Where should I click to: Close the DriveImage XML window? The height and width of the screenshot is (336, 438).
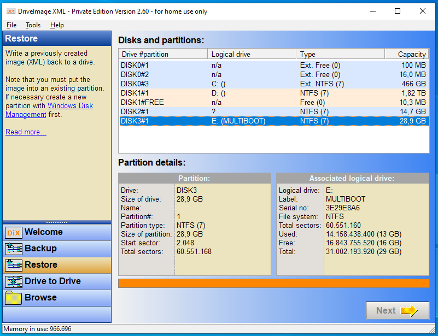[x=423, y=11]
